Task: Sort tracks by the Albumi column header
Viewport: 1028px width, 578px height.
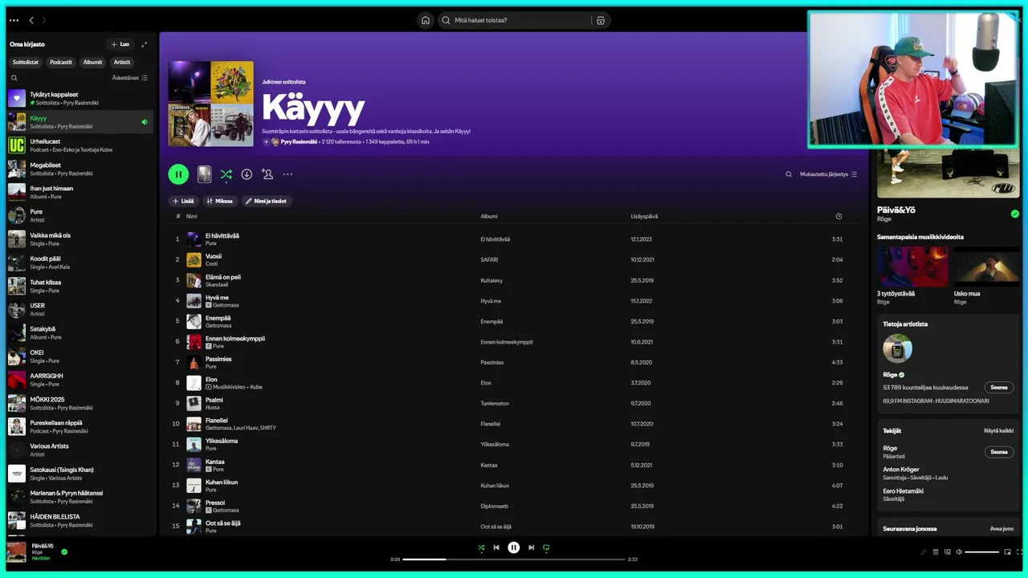Action: 489,216
